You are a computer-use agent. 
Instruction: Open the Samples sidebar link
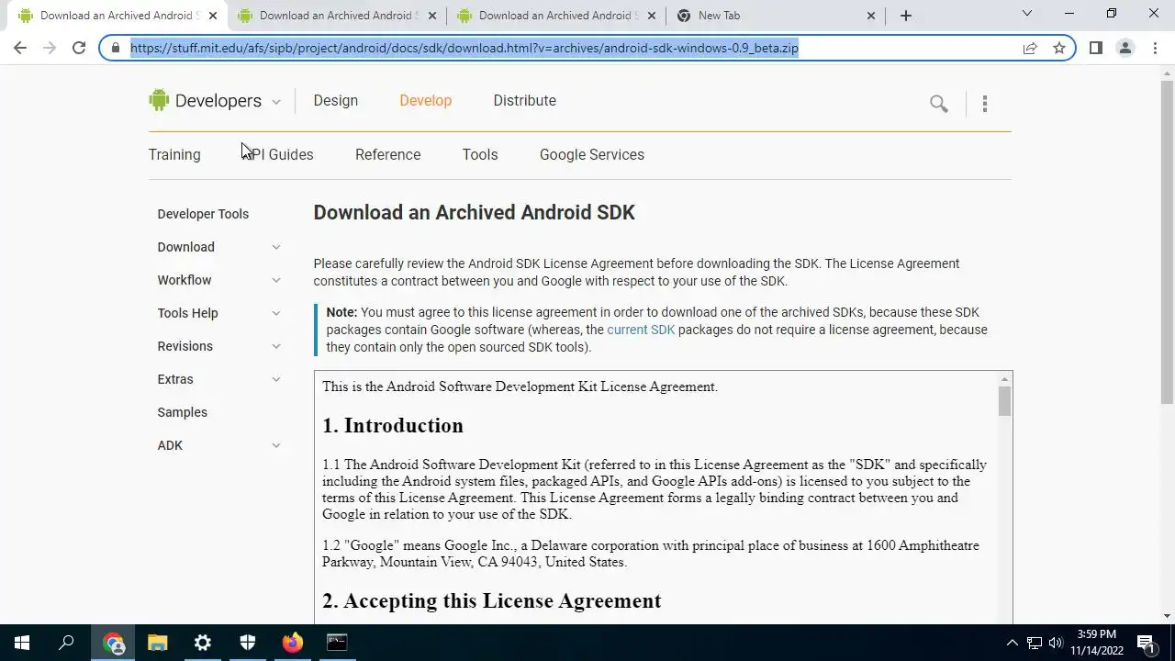[x=183, y=412]
